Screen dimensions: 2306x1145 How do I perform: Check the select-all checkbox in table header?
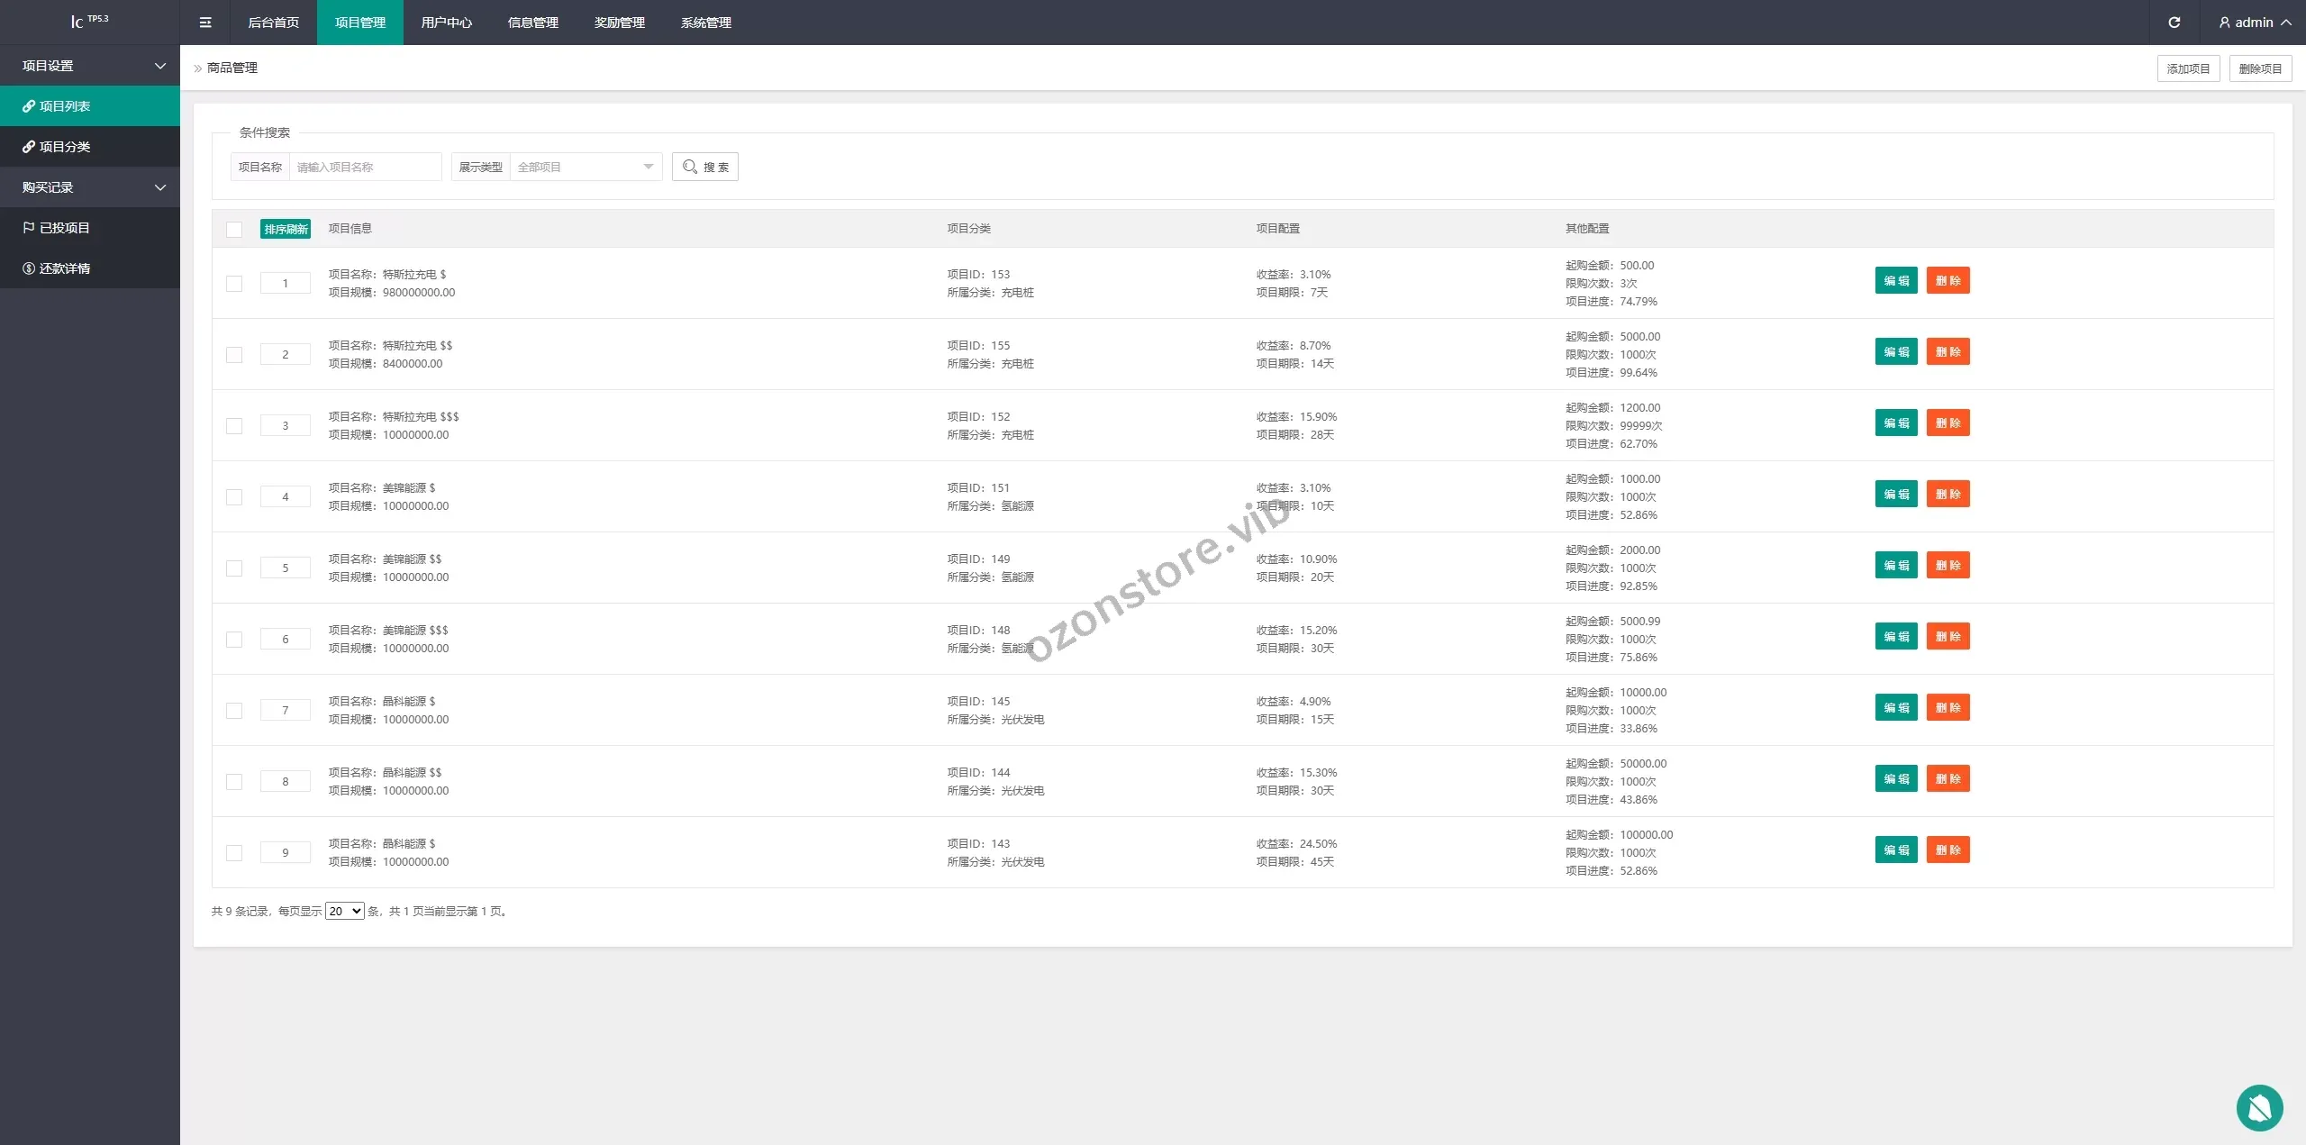click(234, 229)
